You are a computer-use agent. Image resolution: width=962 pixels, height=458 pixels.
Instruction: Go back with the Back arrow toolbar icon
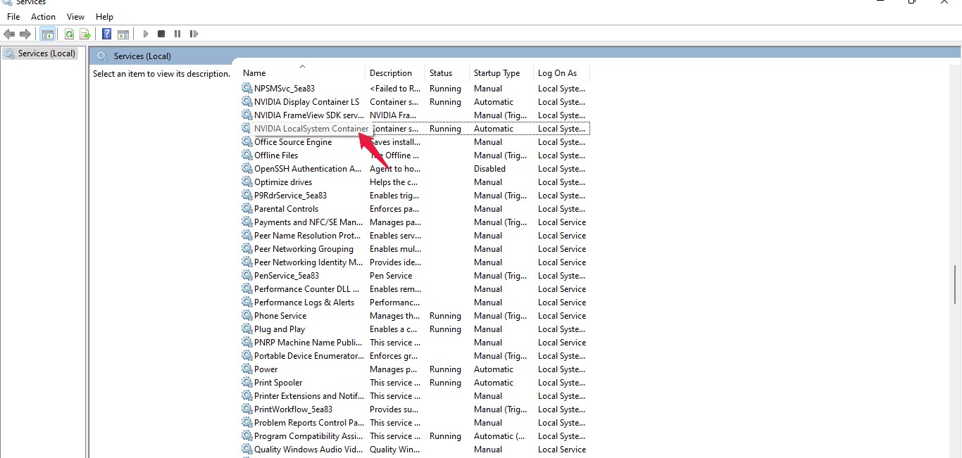click(9, 34)
